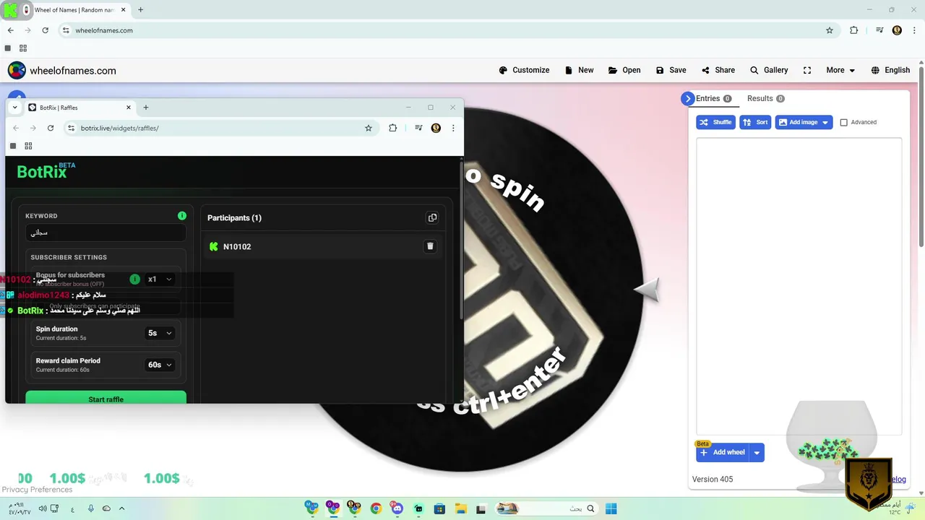Image resolution: width=925 pixels, height=520 pixels.
Task: Open Chrome menu in the BotRix window
Action: click(x=453, y=128)
